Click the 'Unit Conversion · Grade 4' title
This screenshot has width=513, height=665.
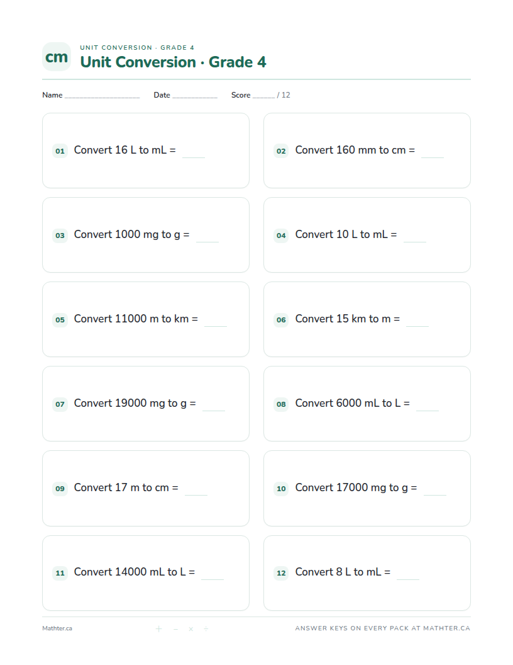coord(173,62)
